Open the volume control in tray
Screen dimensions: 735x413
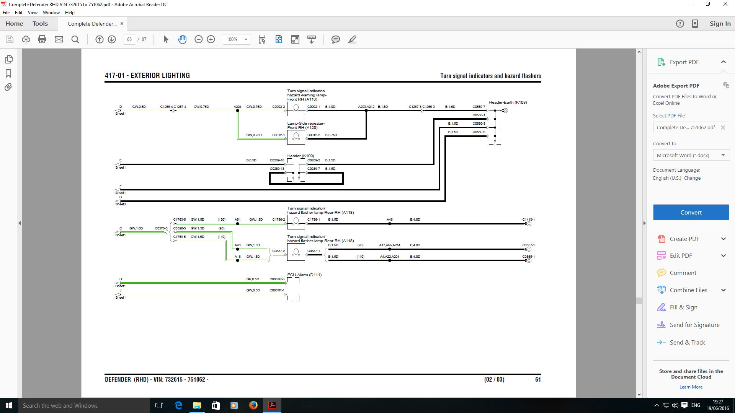coord(675,405)
